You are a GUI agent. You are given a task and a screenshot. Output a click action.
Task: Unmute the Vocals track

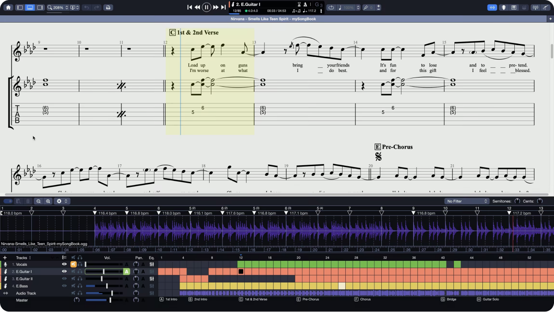[73, 264]
